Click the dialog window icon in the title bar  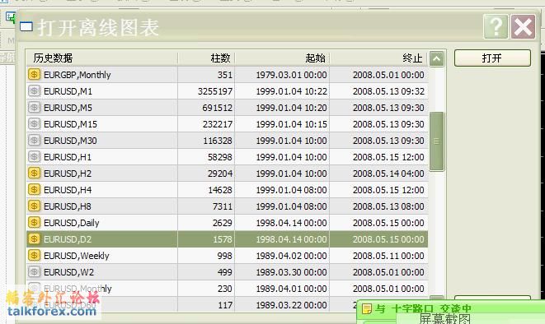pyautogui.click(x=26, y=26)
